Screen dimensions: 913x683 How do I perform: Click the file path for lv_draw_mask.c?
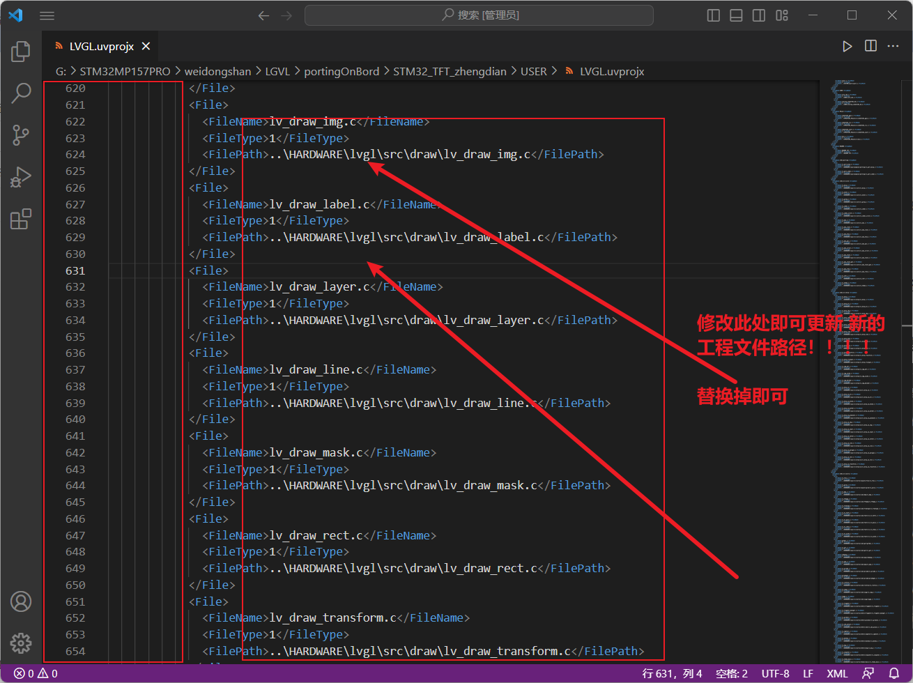[404, 485]
